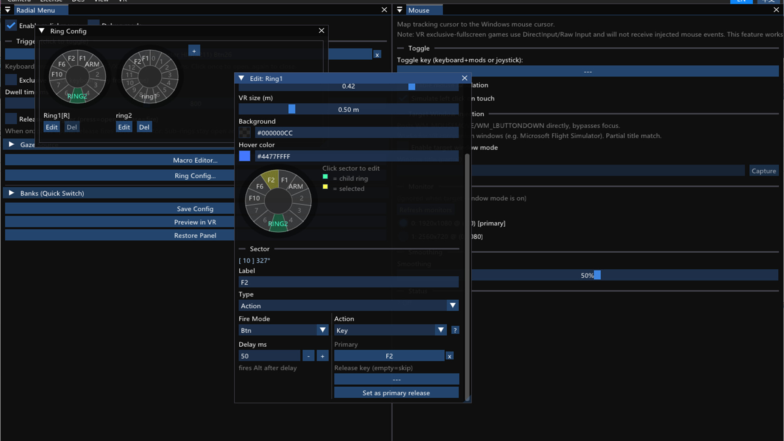Viewport: 784px width, 441px height.
Task: Select sector 6 in Edit Ring1 preview
Action: [x=265, y=220]
